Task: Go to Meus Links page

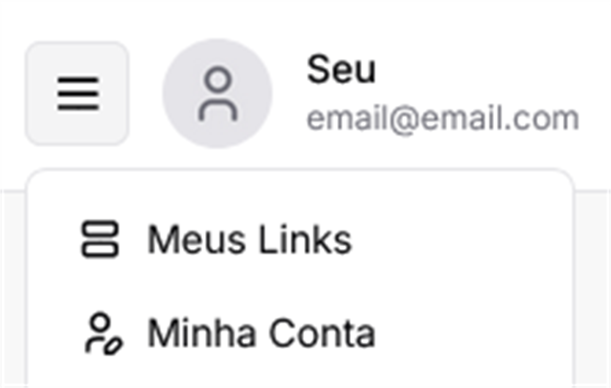Action: 249,239
